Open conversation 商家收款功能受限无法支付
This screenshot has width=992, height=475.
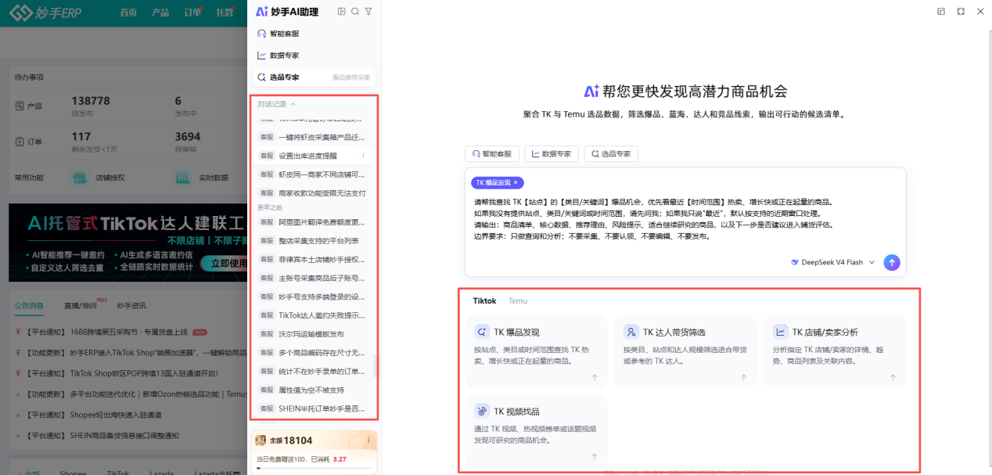(313, 193)
